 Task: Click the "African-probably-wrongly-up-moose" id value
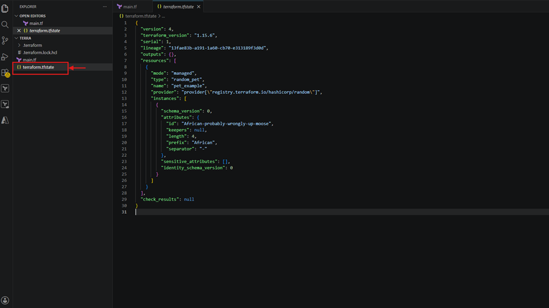click(226, 124)
